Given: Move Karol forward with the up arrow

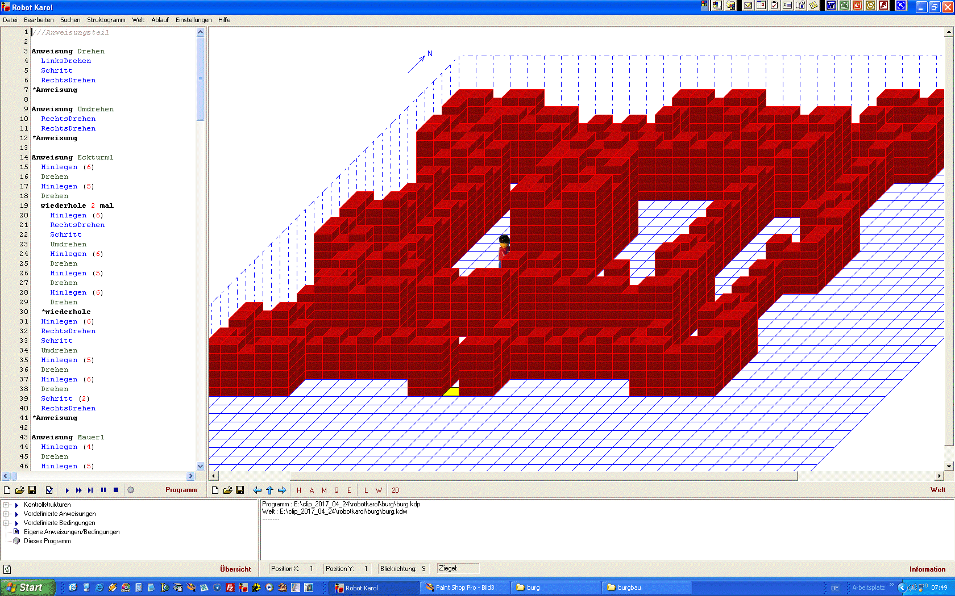Looking at the screenshot, I should [269, 490].
